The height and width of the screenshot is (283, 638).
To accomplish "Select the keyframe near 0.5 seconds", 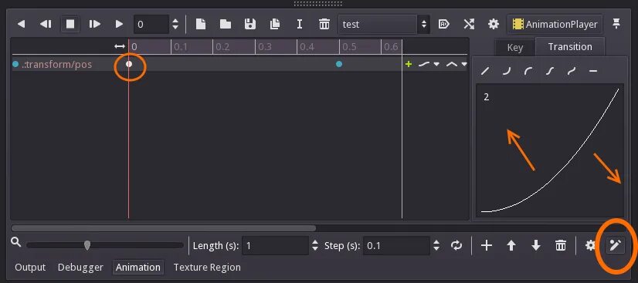I will [x=339, y=64].
